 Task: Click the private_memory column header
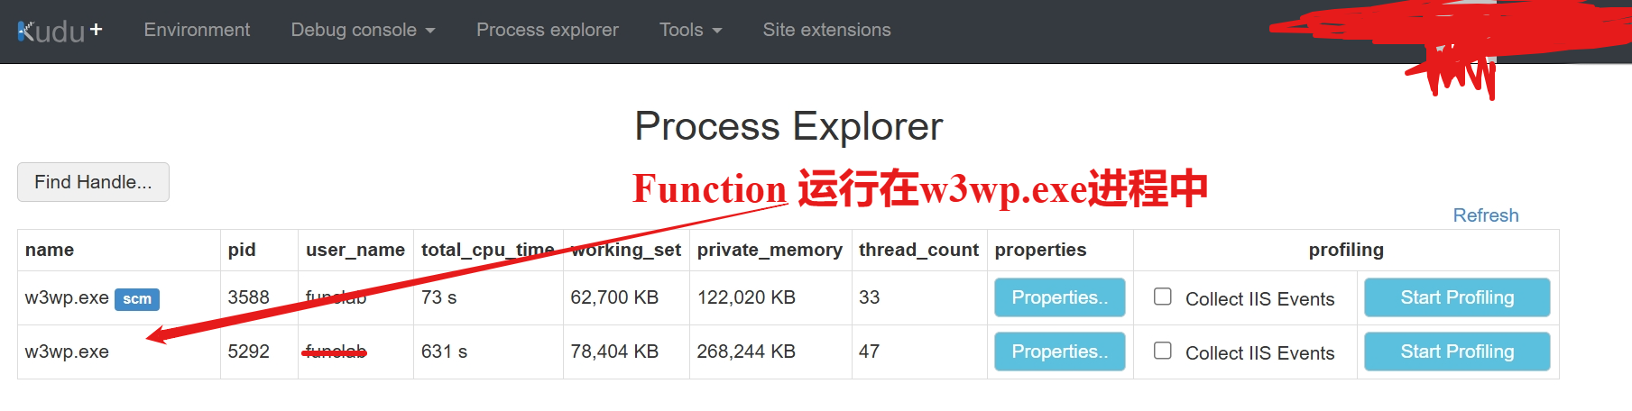(770, 250)
